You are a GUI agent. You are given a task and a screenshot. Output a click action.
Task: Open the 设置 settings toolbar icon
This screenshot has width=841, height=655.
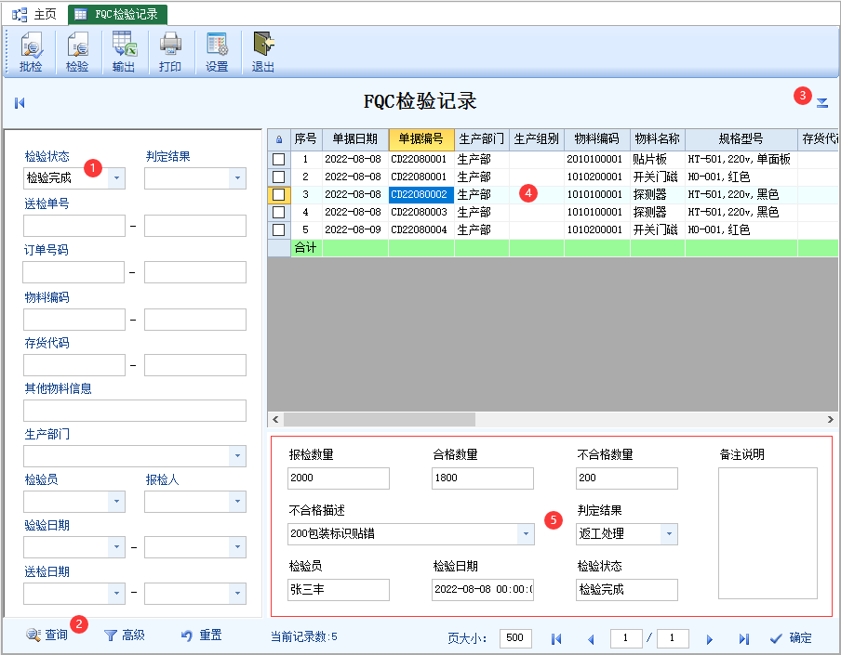pos(217,52)
